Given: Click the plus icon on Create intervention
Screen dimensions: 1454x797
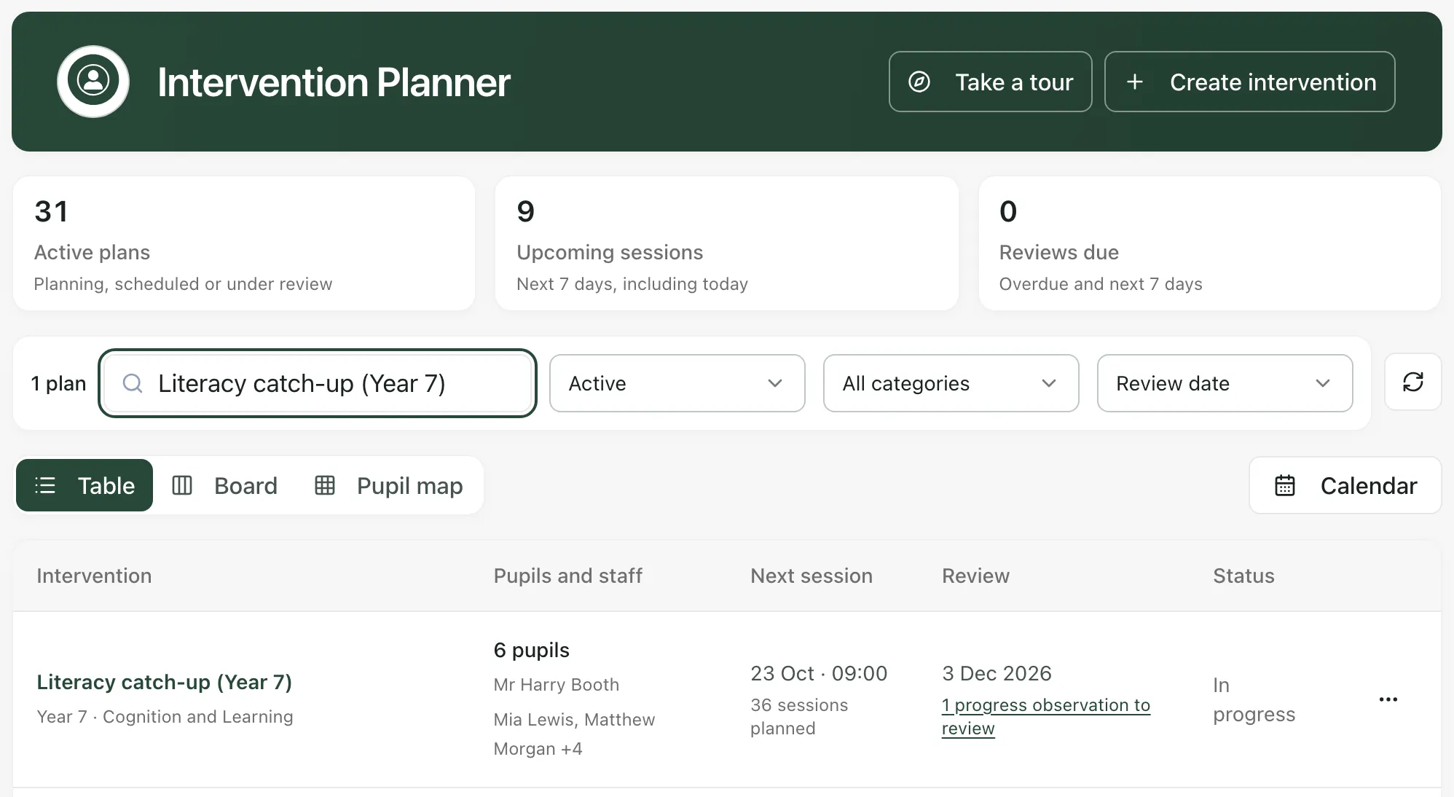Looking at the screenshot, I should pos(1134,82).
